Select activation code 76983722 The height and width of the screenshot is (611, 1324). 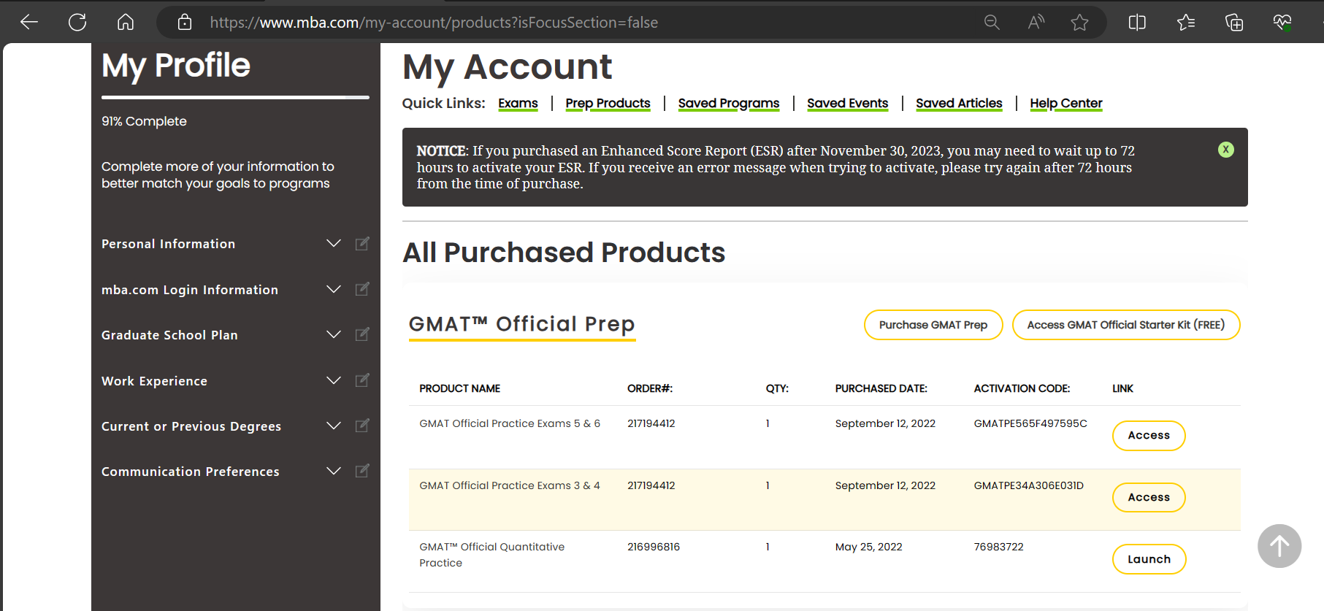coord(998,547)
